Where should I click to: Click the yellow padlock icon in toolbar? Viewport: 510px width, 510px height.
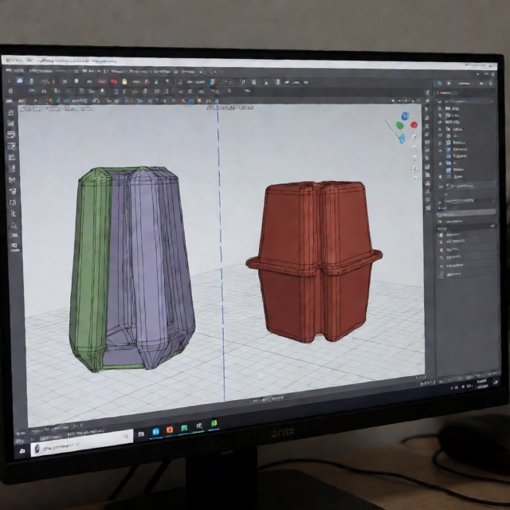pyautogui.click(x=124, y=81)
